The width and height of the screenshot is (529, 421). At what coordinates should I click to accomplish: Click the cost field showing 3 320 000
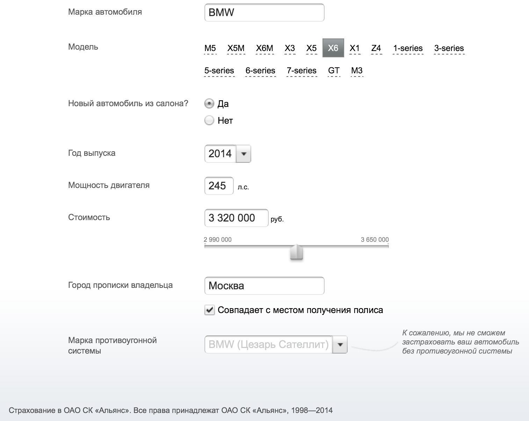[x=236, y=218]
